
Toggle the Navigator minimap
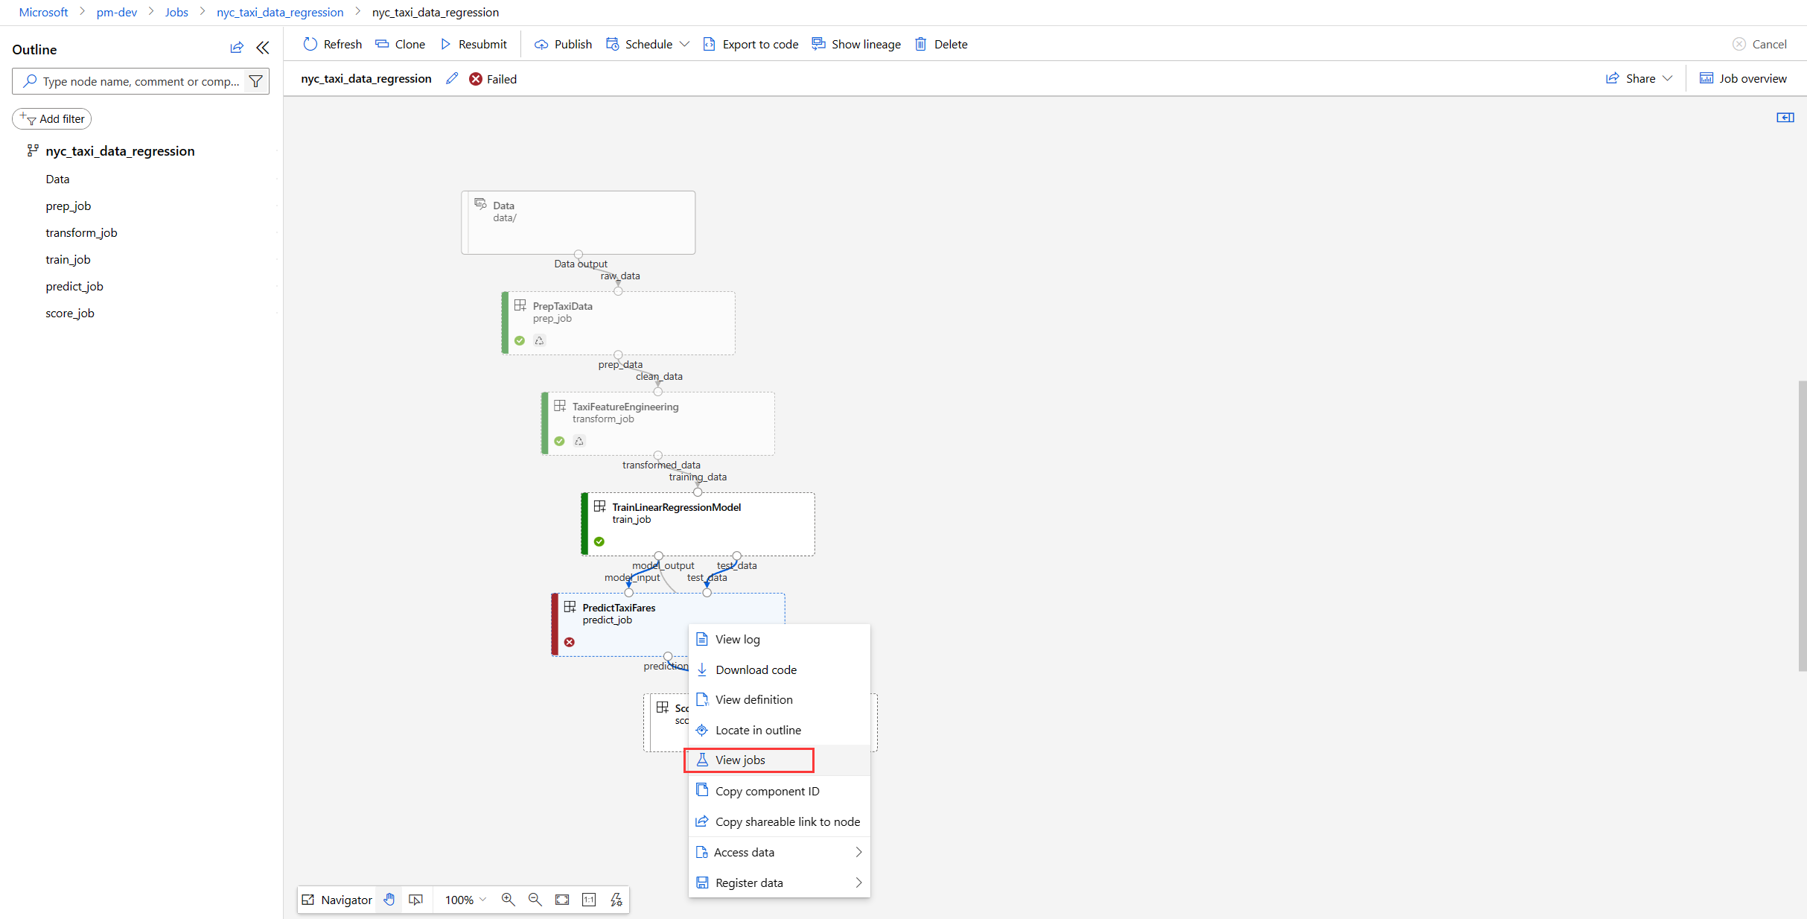pyautogui.click(x=337, y=900)
